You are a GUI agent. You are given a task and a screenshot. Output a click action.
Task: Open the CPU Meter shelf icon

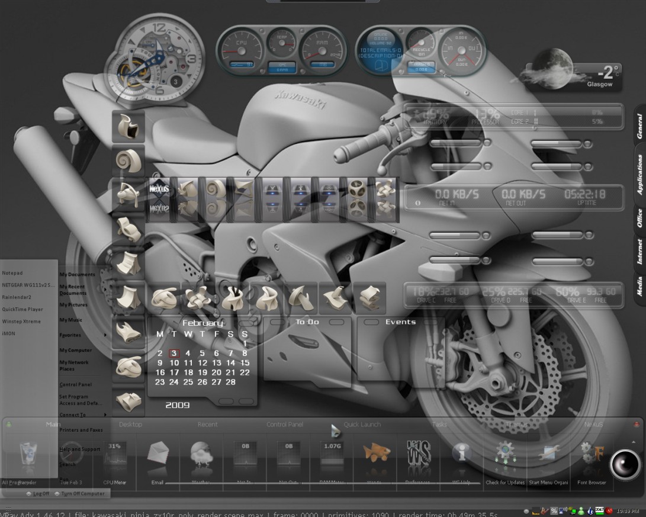tap(114, 454)
